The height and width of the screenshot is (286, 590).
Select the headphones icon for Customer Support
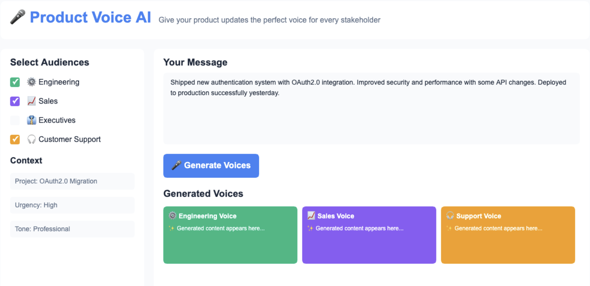click(31, 139)
